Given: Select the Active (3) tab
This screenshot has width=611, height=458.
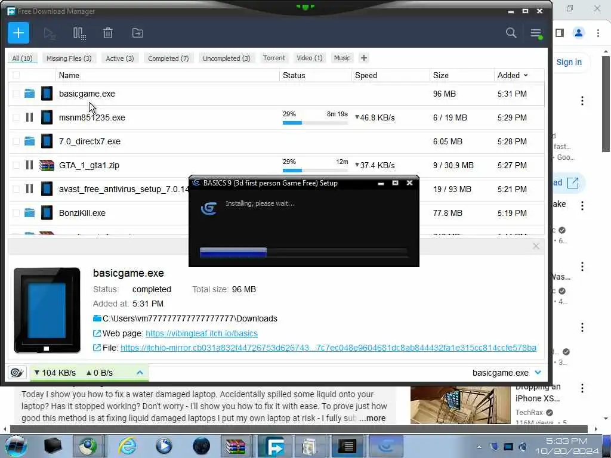Looking at the screenshot, I should tap(119, 58).
